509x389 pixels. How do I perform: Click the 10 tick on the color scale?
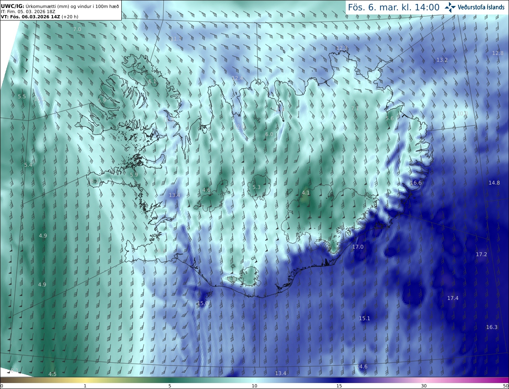[254, 386]
